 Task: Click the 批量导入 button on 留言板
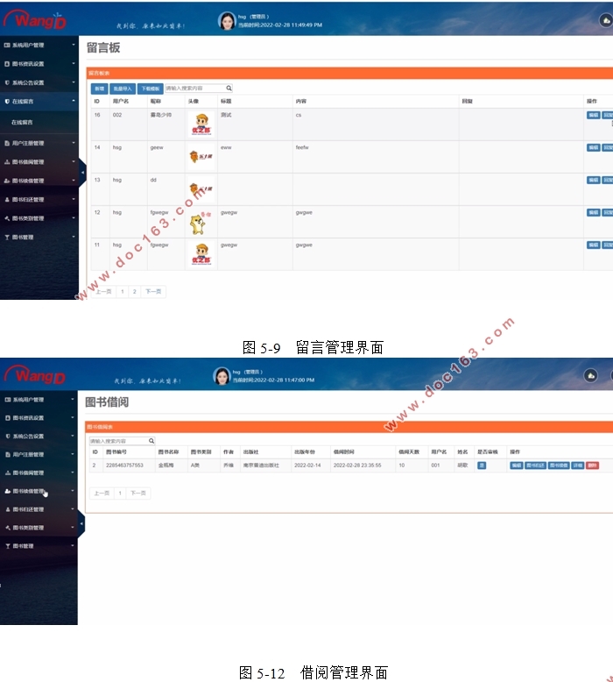[x=123, y=89]
